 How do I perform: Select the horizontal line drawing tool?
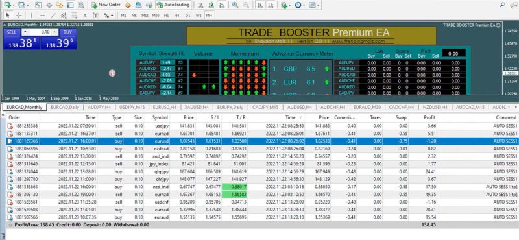42,15
